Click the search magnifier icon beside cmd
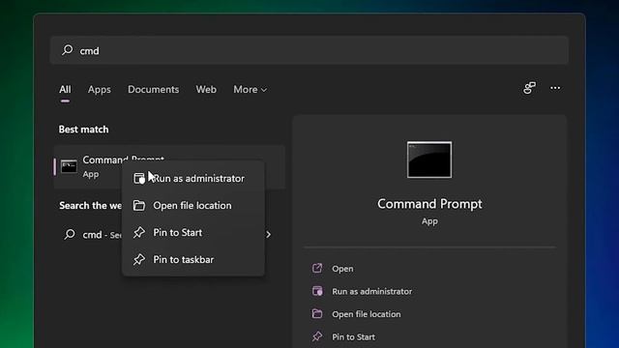619x348 pixels. 67,49
